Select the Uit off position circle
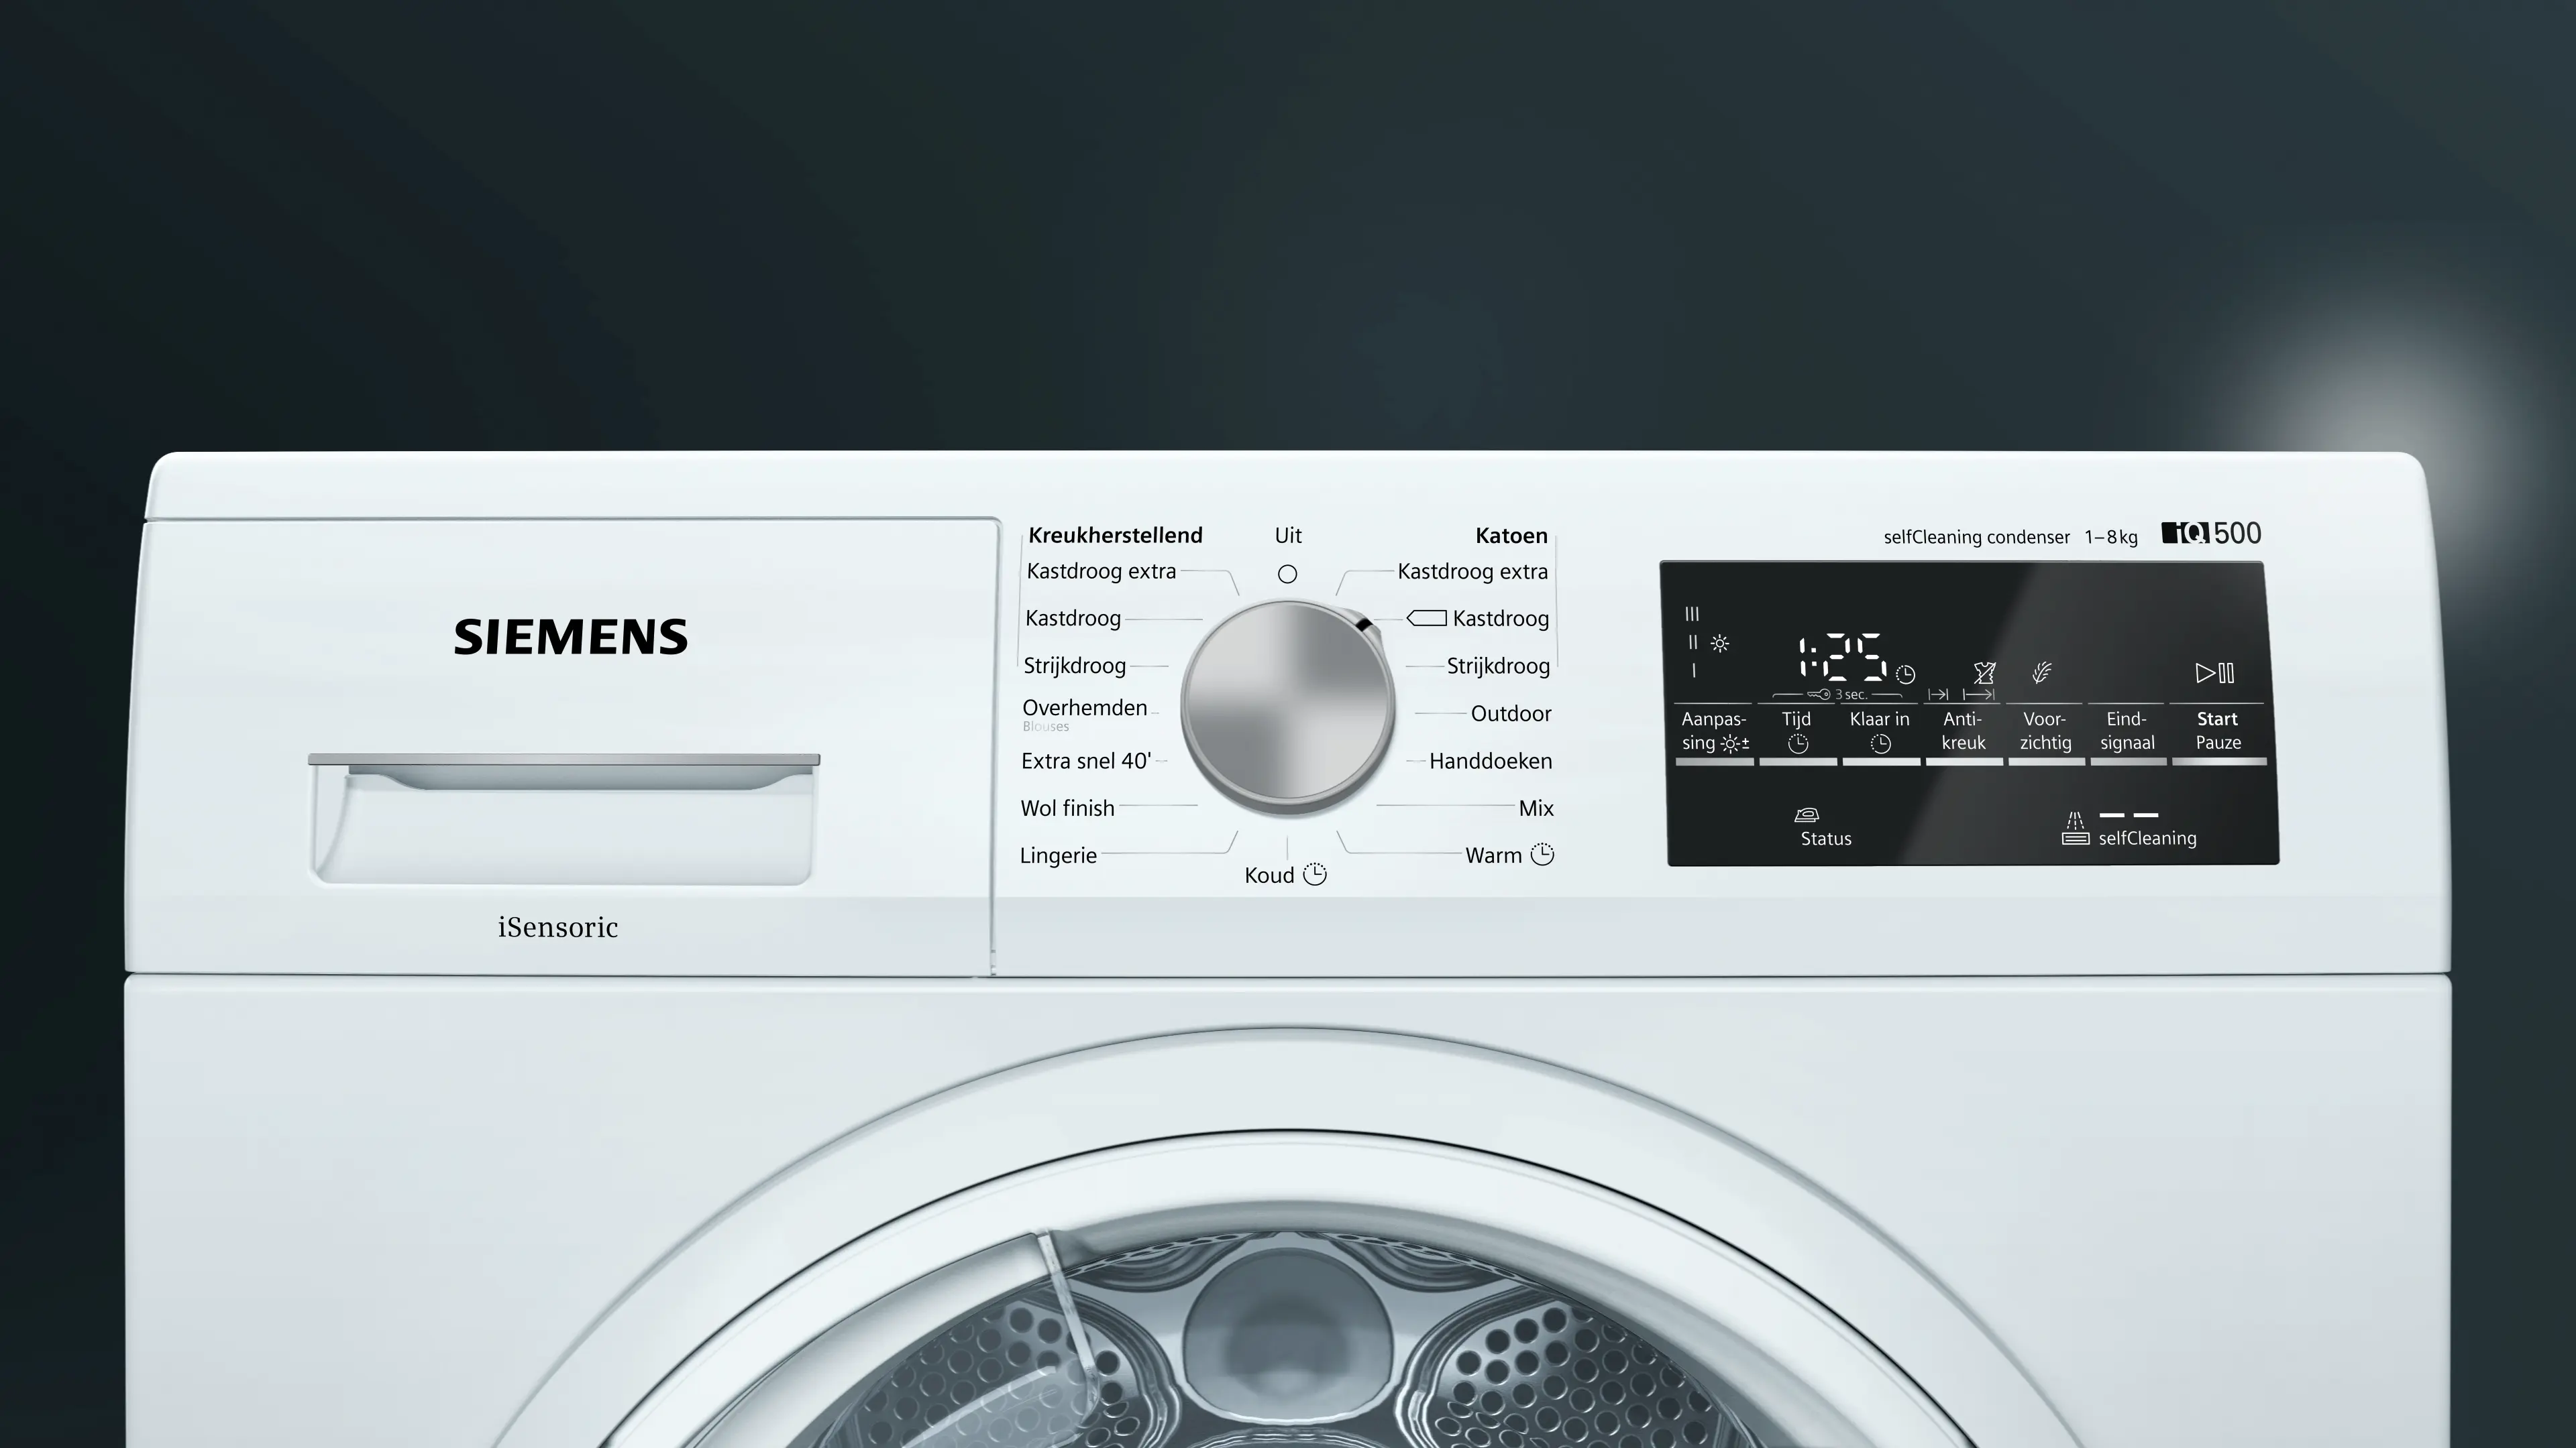The image size is (2576, 1448). pyautogui.click(x=1288, y=574)
